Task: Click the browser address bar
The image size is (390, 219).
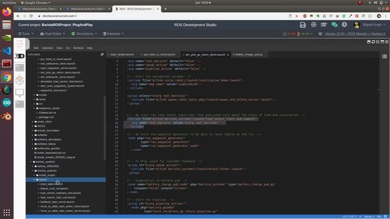Action: point(161,16)
